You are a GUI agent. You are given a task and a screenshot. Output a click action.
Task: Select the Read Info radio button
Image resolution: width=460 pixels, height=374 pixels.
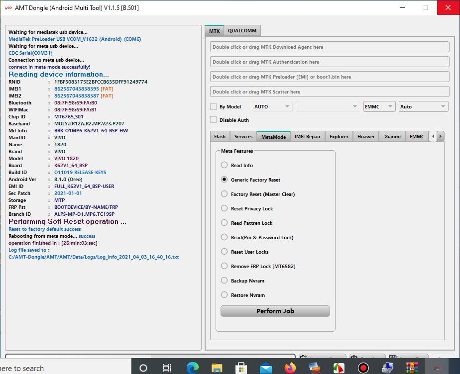tap(224, 165)
